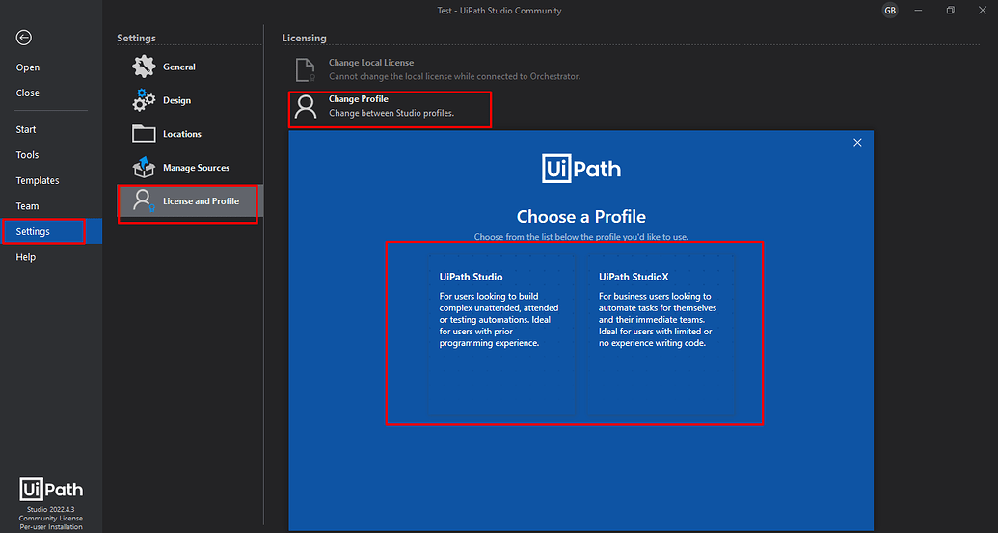Close the Choose a Profile dialog
The height and width of the screenshot is (533, 998).
[857, 142]
